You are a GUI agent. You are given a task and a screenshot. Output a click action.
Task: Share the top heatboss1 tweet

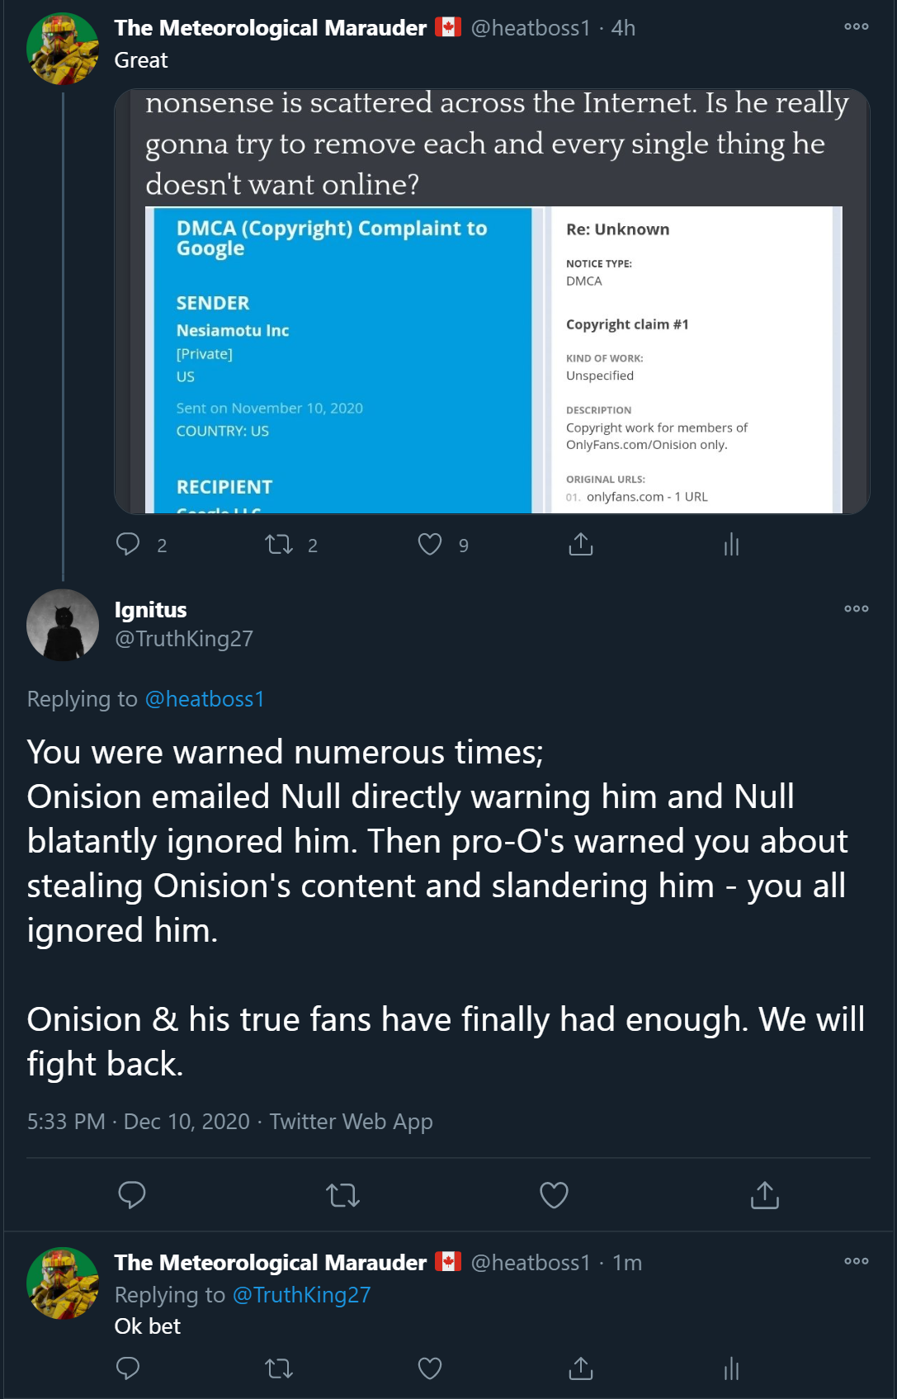point(581,544)
